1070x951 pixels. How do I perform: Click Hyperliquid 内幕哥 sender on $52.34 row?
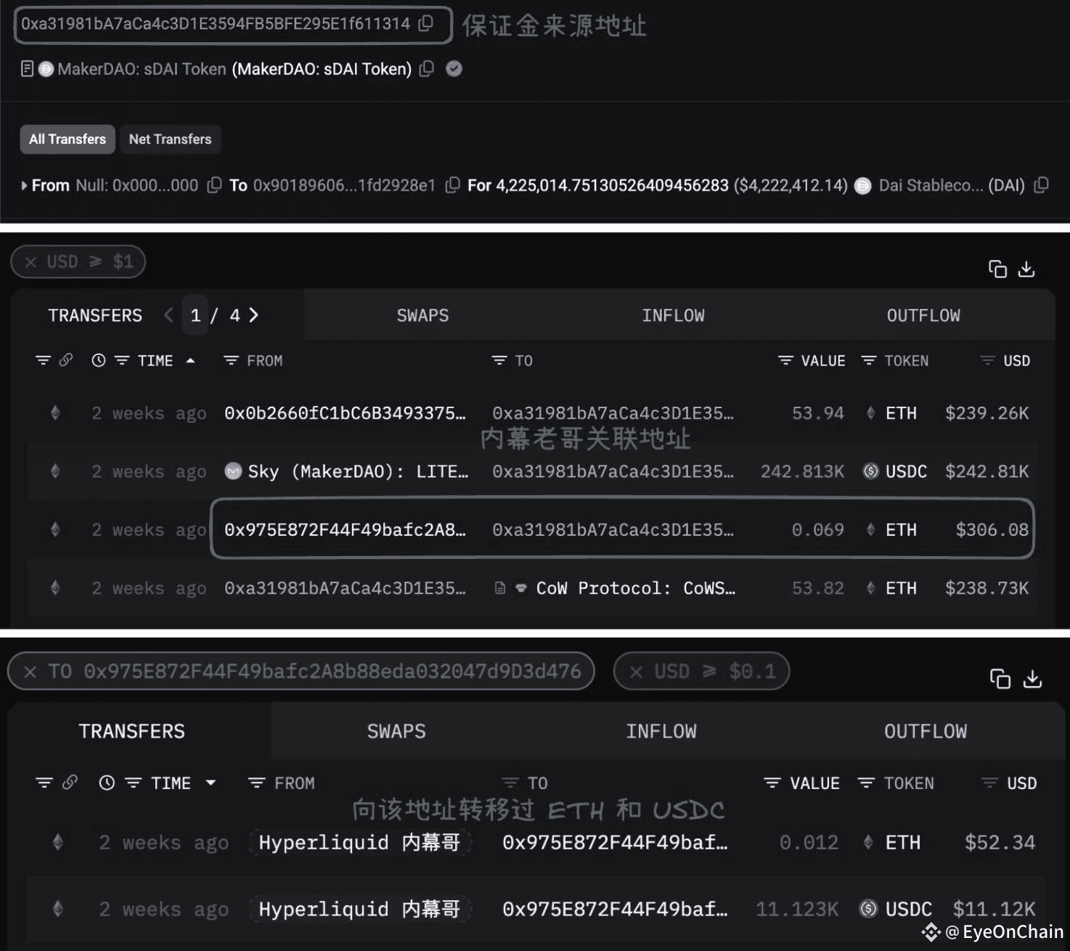click(359, 842)
